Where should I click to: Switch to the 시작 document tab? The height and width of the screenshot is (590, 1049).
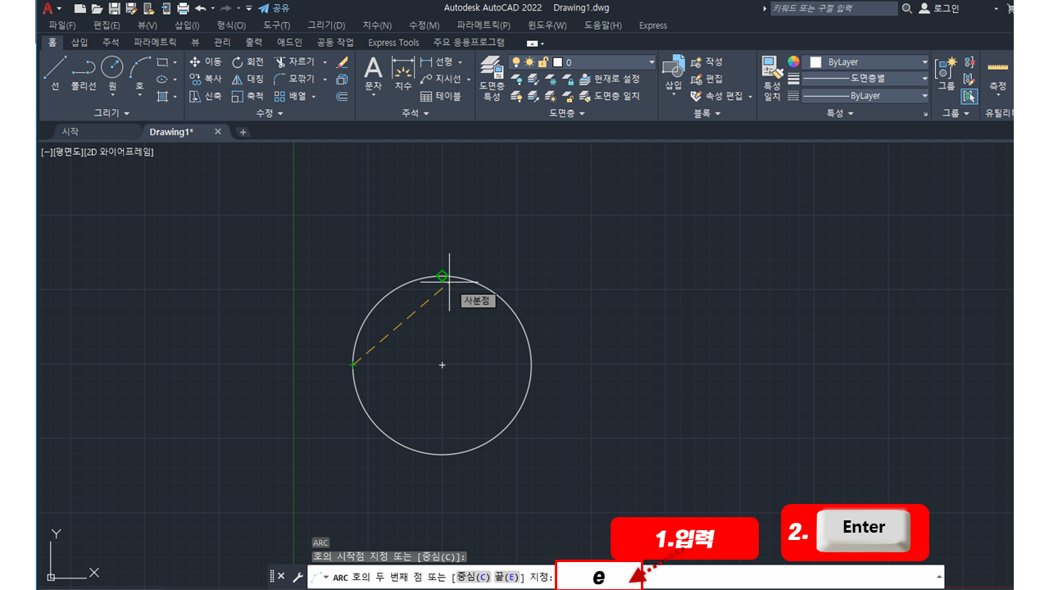click(x=70, y=132)
